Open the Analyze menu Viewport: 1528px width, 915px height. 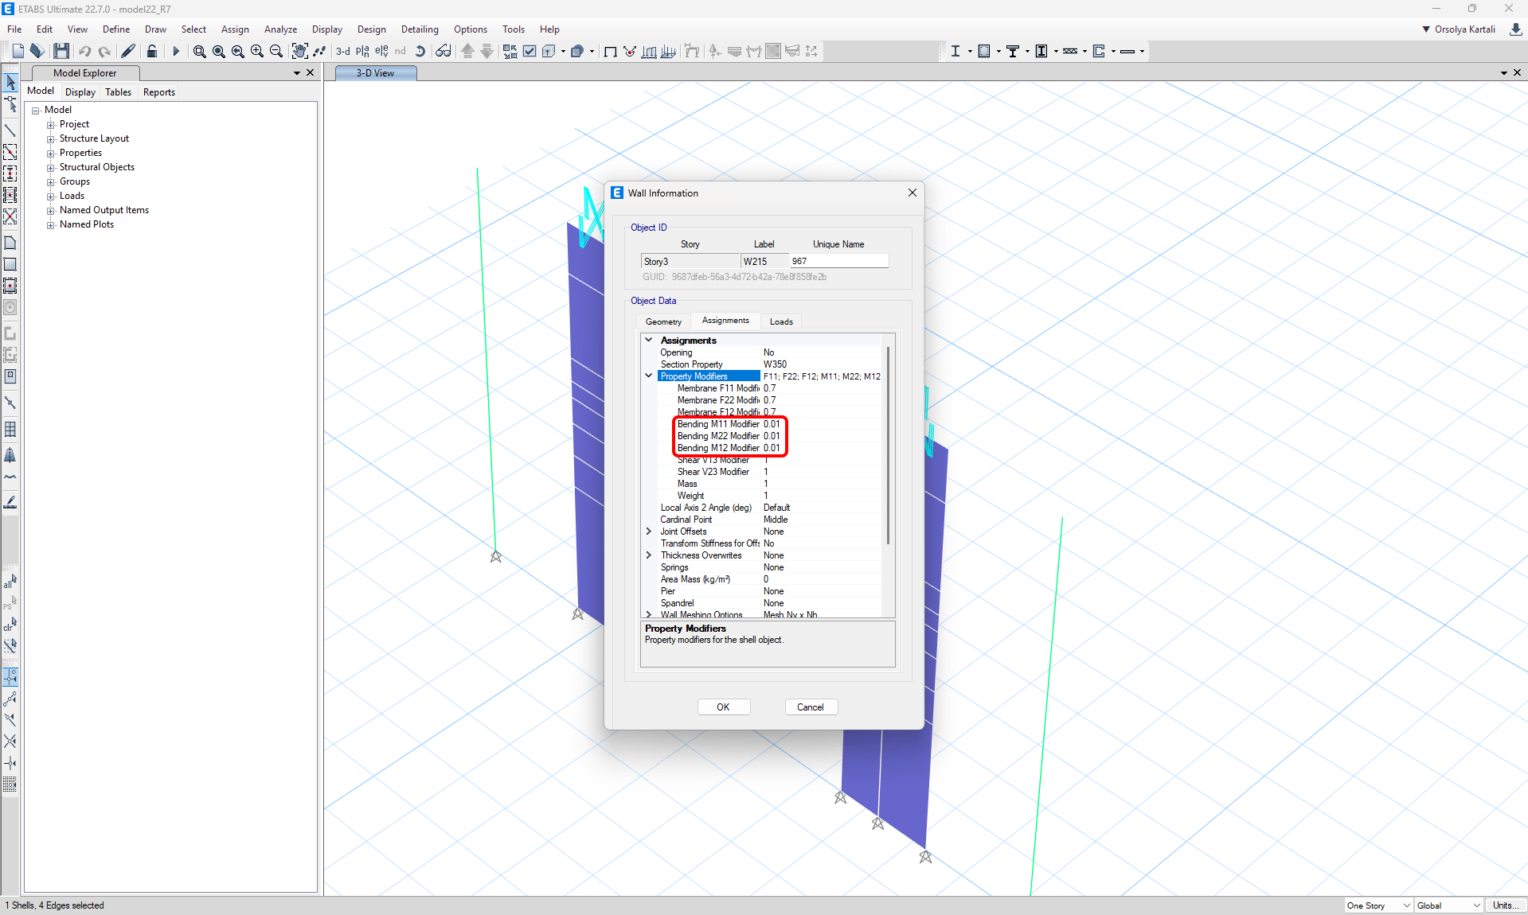click(280, 29)
